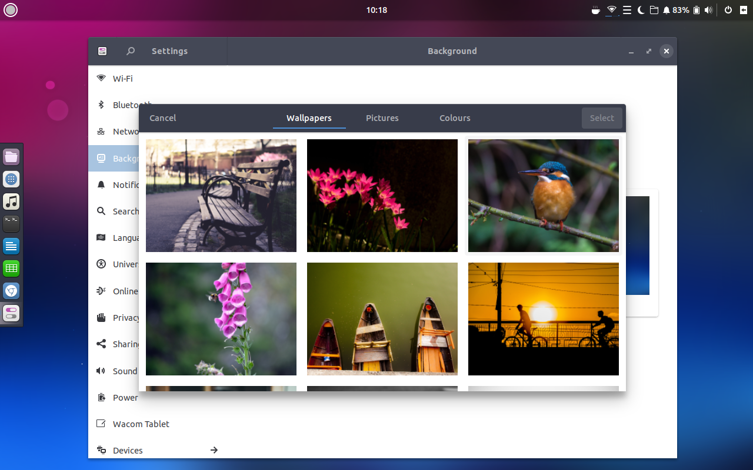
Task: Click the Cancel button in the wallpaper dialog
Action: pos(163,118)
